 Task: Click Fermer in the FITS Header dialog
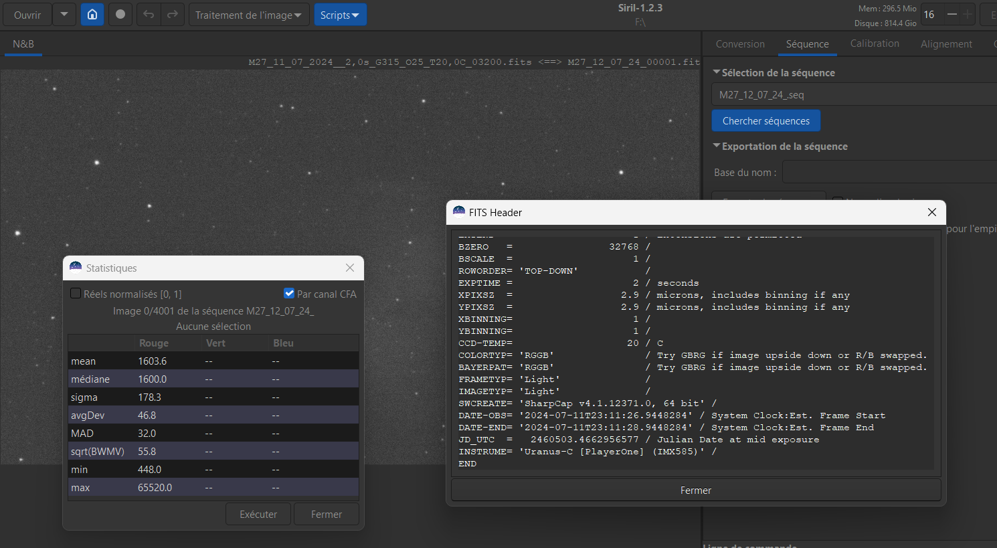(696, 490)
